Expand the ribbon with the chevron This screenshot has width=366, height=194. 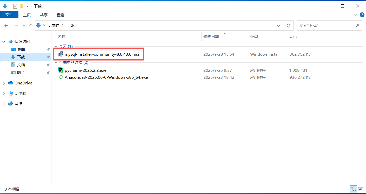(x=355, y=15)
